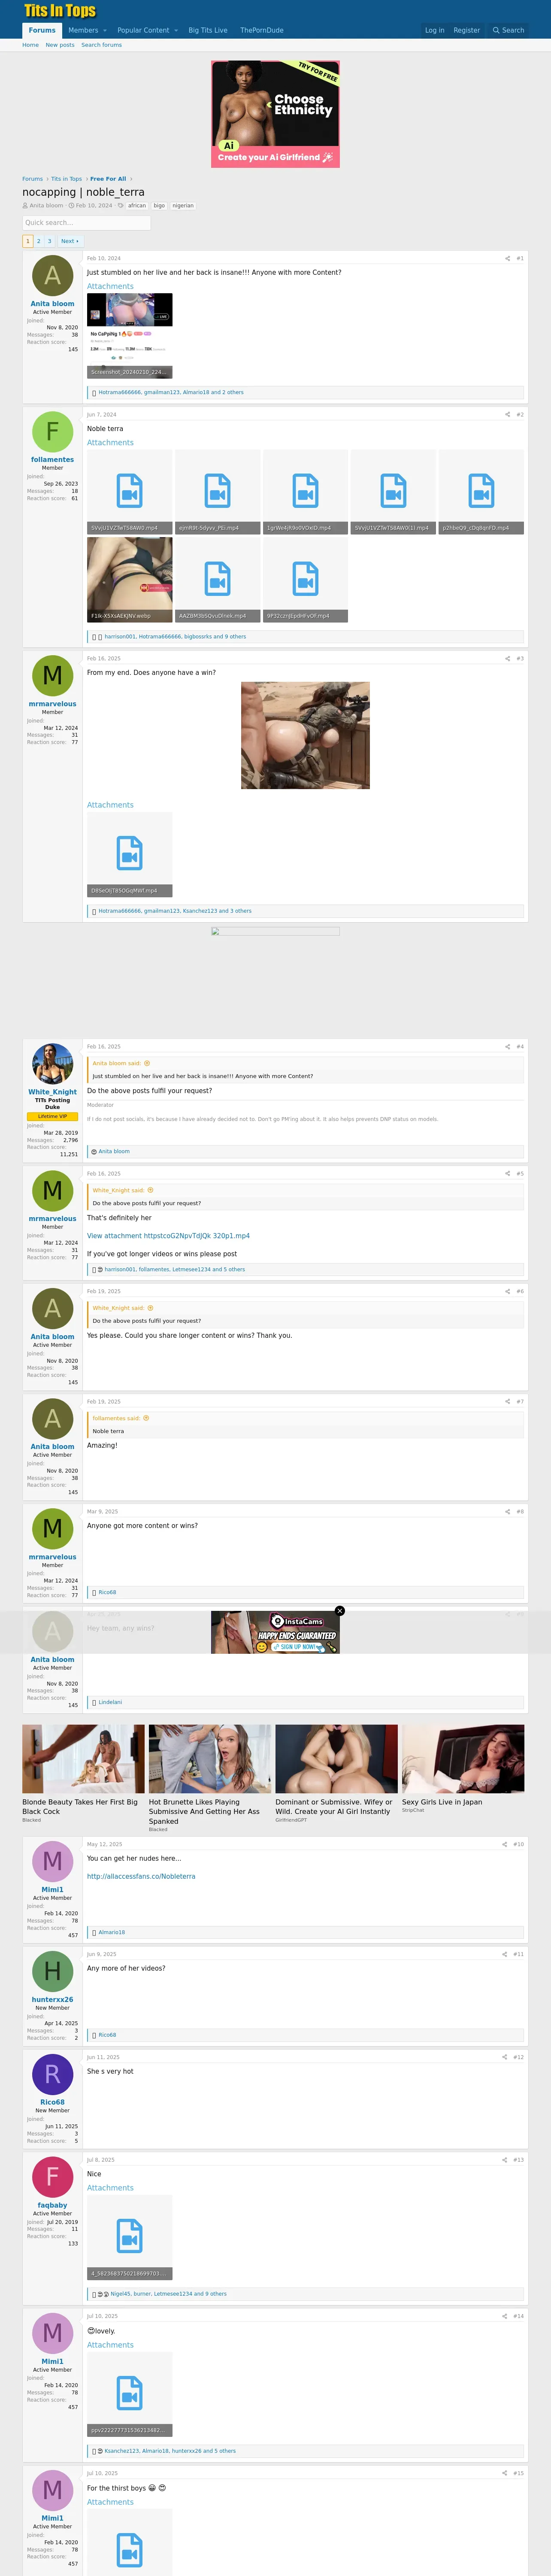Screen dimensions: 551x2576
Task: Close the InstaCams banner ad
Action: click(x=339, y=1611)
